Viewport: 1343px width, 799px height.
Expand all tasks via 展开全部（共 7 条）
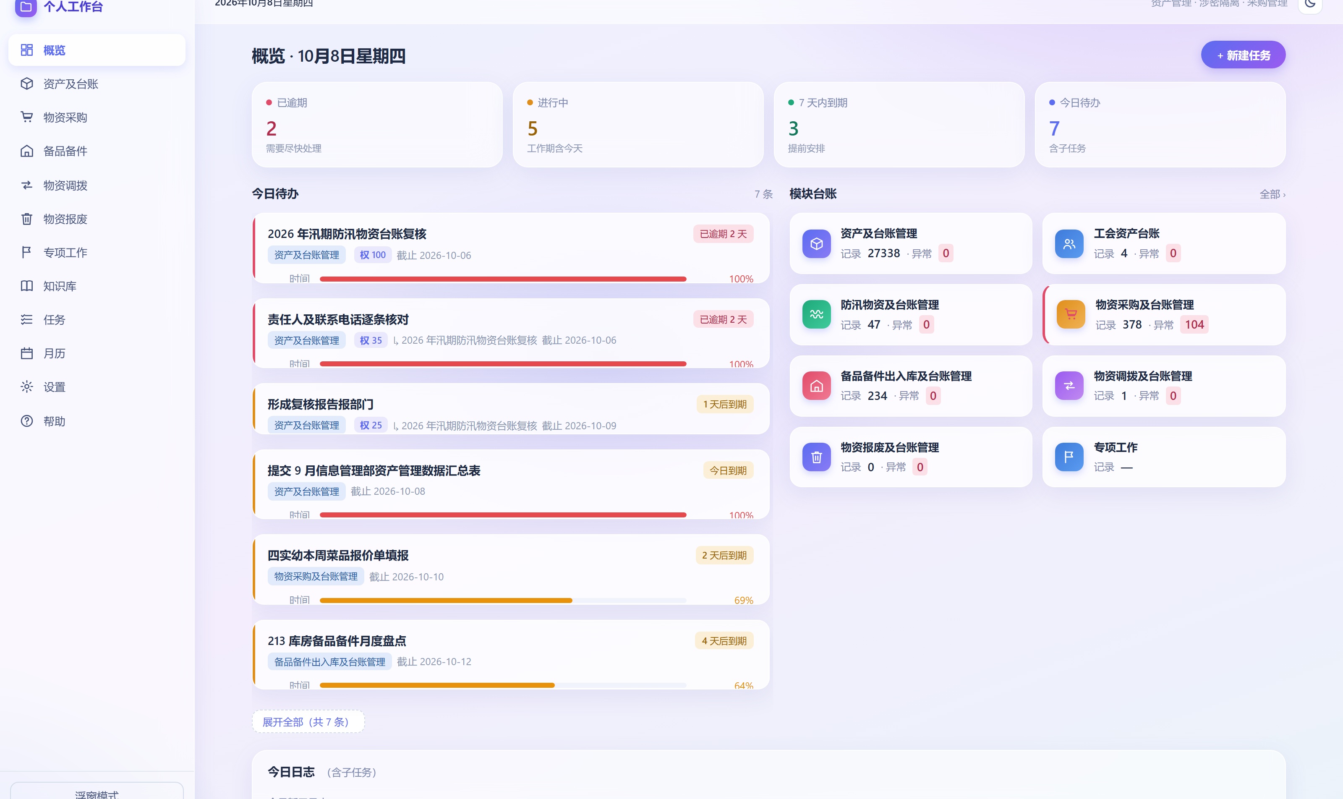click(308, 721)
